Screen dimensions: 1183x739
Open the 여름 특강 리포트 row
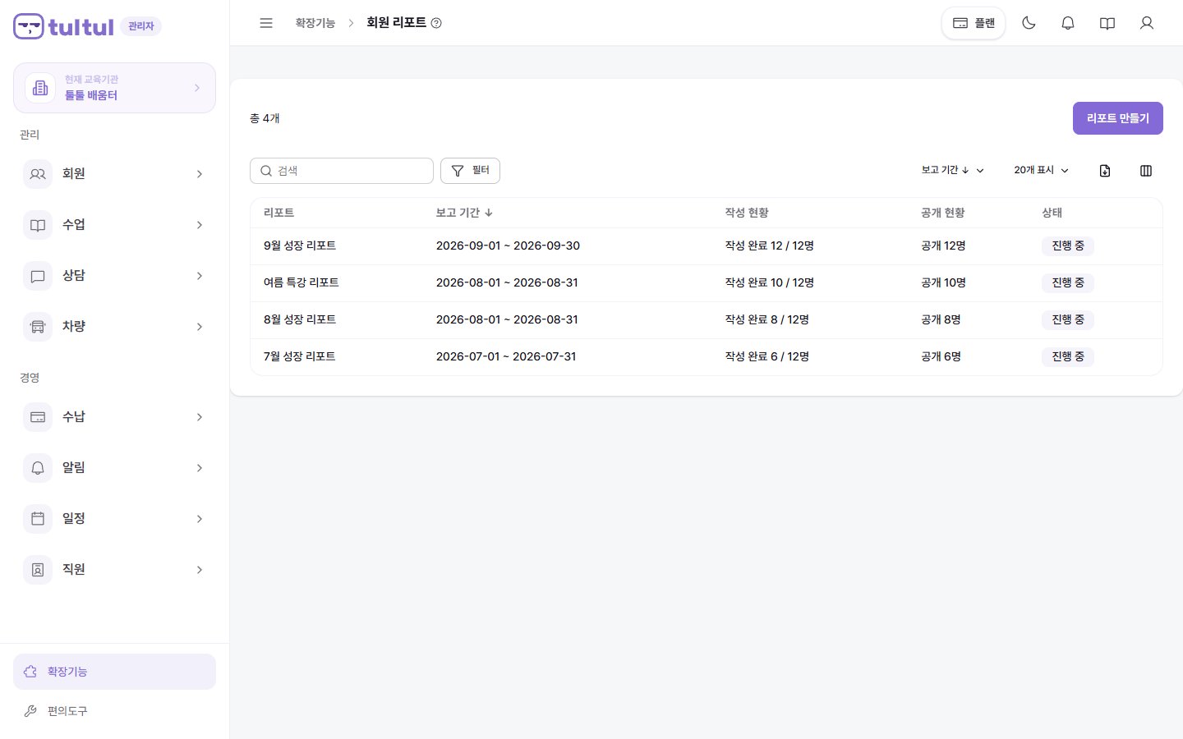coord(707,283)
